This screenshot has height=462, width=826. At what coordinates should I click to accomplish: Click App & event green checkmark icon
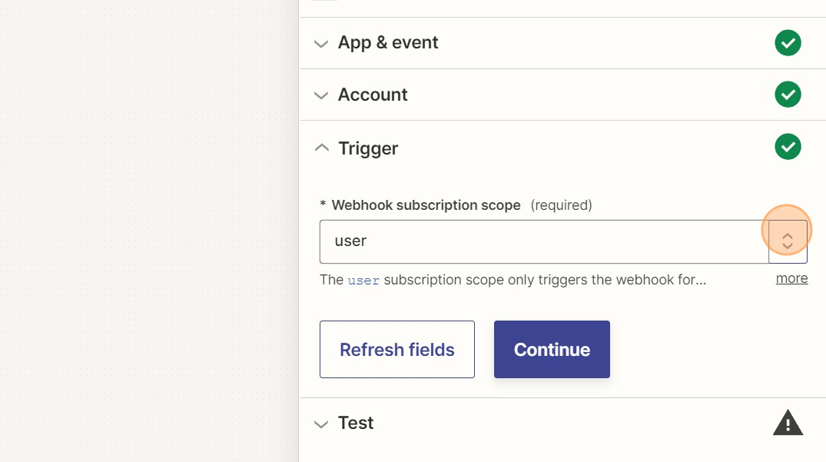click(x=788, y=43)
